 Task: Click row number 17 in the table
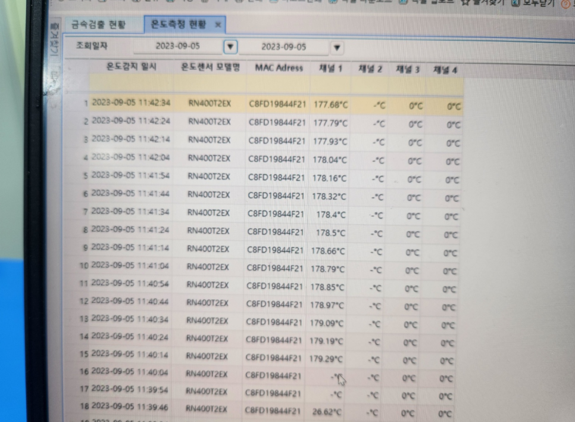click(83, 389)
